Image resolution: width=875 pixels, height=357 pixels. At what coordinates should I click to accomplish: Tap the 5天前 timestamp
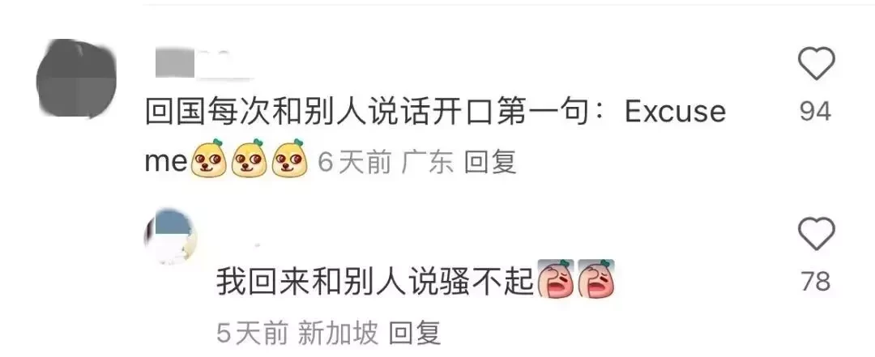click(x=252, y=334)
